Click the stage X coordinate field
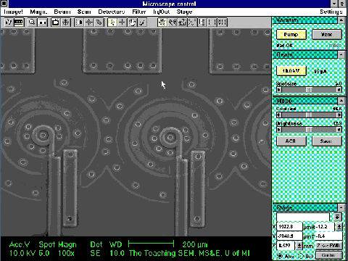The height and width of the screenshot is (261, 348). click(289, 227)
